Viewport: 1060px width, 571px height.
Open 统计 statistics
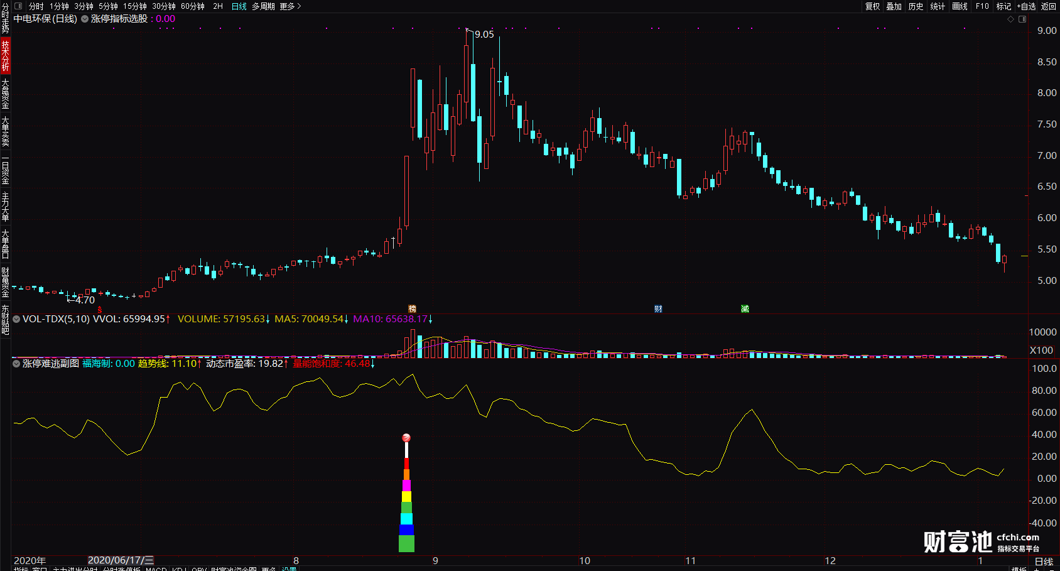[938, 6]
